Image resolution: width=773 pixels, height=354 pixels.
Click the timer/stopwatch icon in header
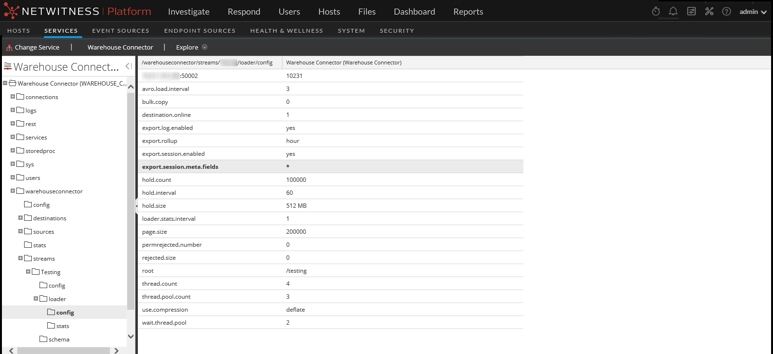[x=655, y=12]
